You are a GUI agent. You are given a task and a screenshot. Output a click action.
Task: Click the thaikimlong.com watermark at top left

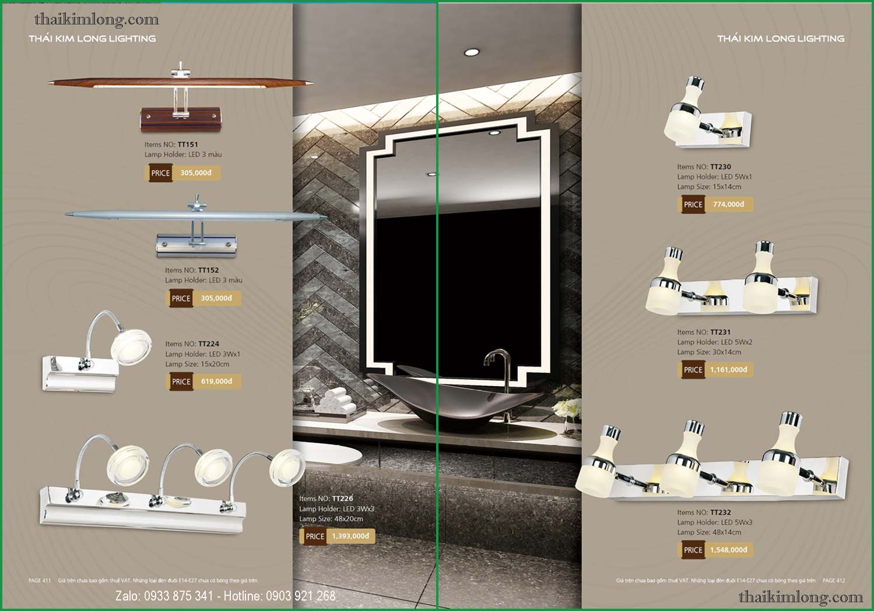[x=96, y=19]
